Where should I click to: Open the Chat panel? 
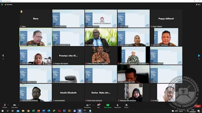98,106
